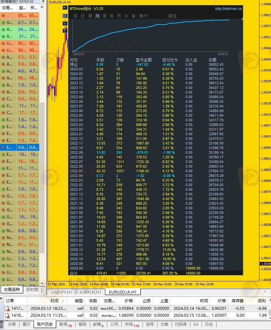Open the 路径 path tab in MTDriver panel
271x330 pixels.
(173, 16)
